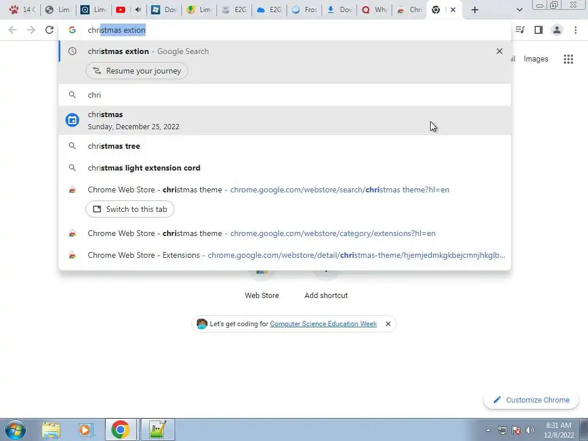Viewport: 588px width, 441px height.
Task: Open Computer Science Education Week link
Action: tap(323, 324)
